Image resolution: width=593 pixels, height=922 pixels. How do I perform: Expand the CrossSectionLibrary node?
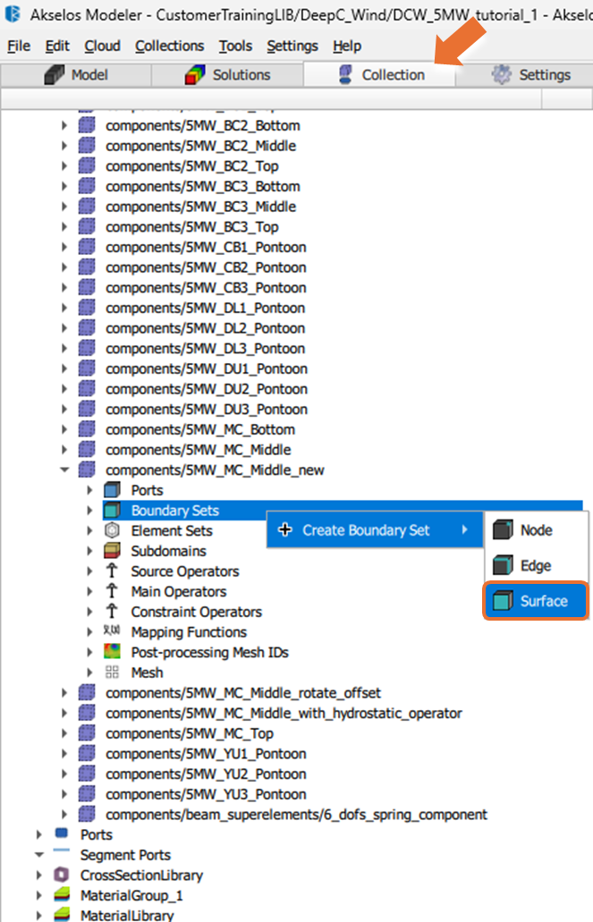pyautogui.click(x=38, y=875)
